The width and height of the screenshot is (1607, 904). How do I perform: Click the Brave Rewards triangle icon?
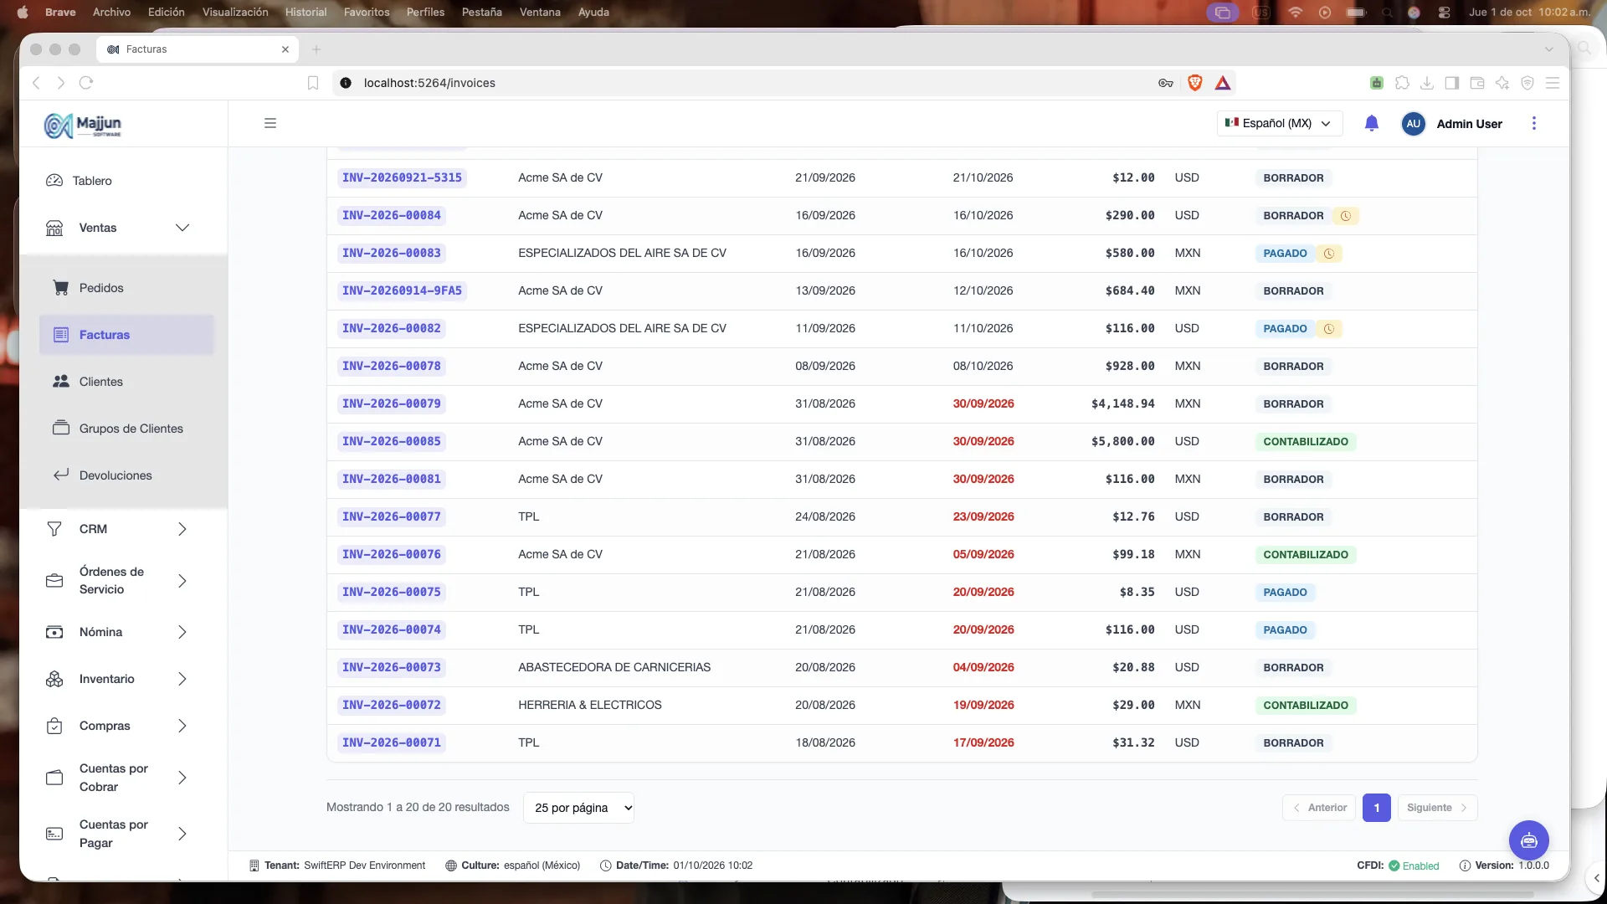(1223, 82)
